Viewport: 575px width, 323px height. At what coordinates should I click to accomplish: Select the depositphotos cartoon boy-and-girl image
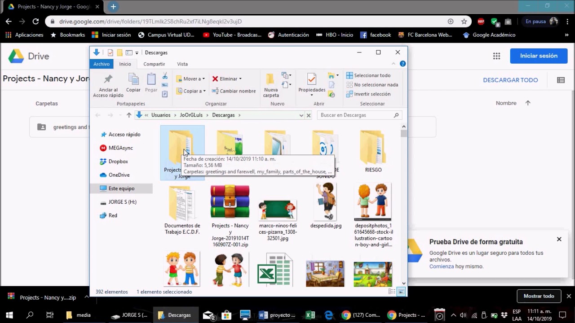point(373,215)
